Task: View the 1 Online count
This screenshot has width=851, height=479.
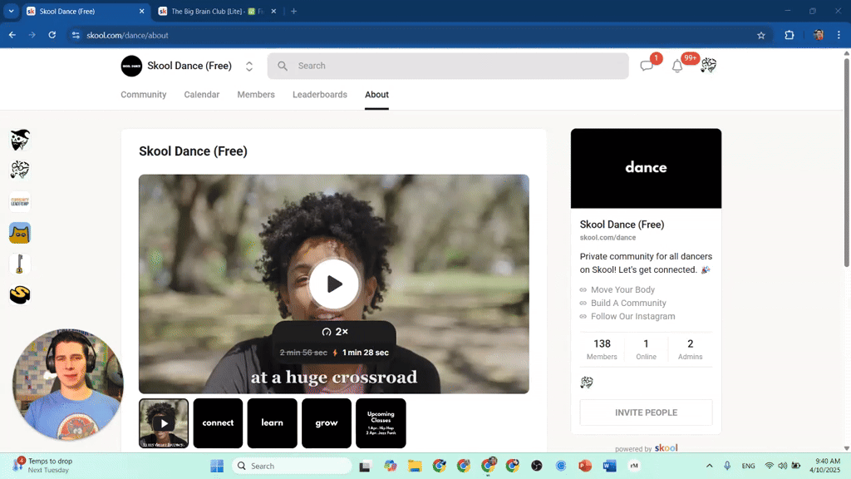Action: click(x=646, y=348)
